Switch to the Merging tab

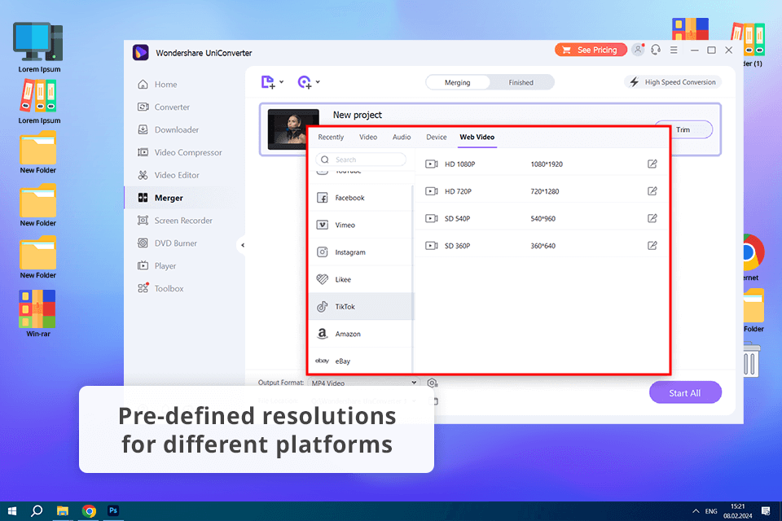[457, 82]
